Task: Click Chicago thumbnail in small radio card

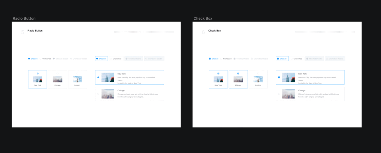Action: 58,79
